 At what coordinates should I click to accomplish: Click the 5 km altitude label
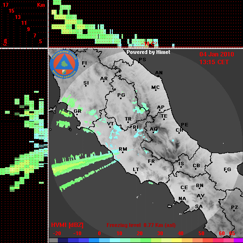(40, 41)
